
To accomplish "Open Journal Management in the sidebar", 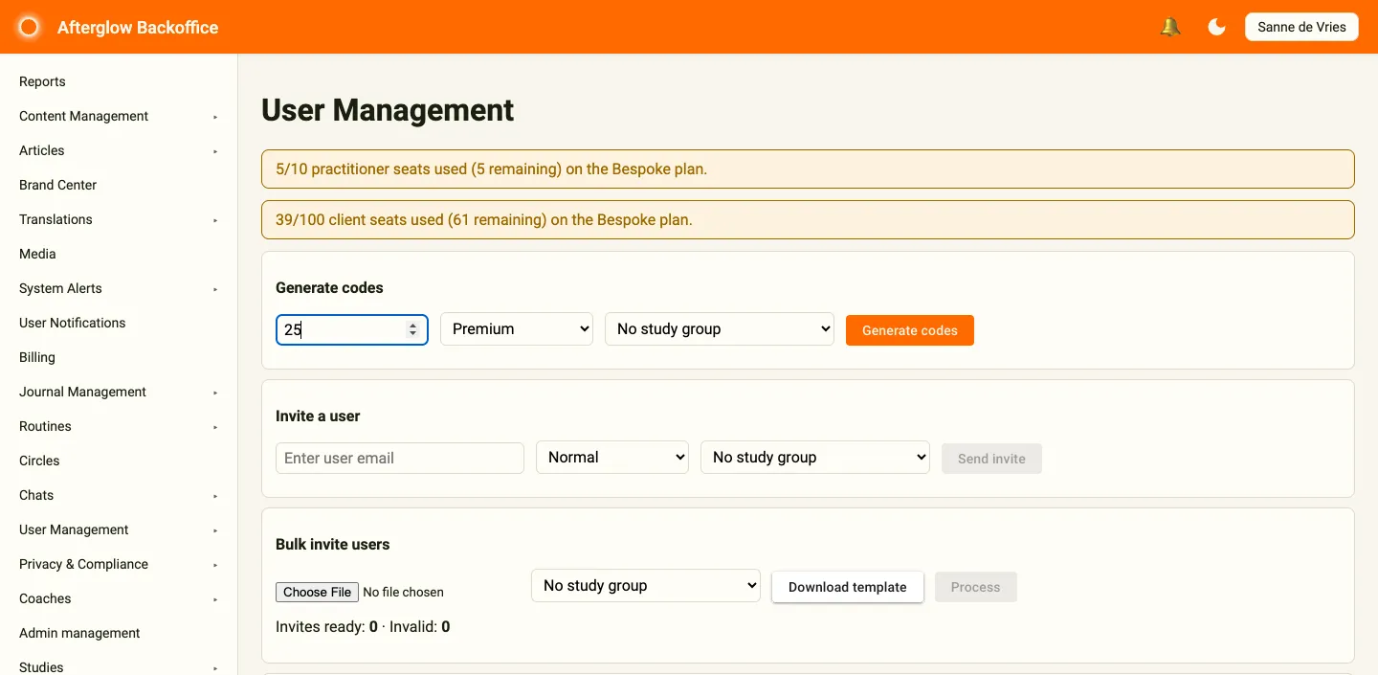I will pyautogui.click(x=82, y=392).
